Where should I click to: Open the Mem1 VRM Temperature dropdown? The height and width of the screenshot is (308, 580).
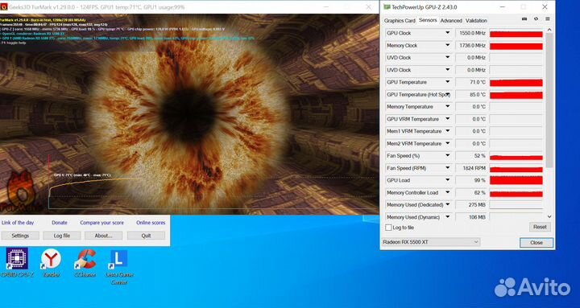447,131
